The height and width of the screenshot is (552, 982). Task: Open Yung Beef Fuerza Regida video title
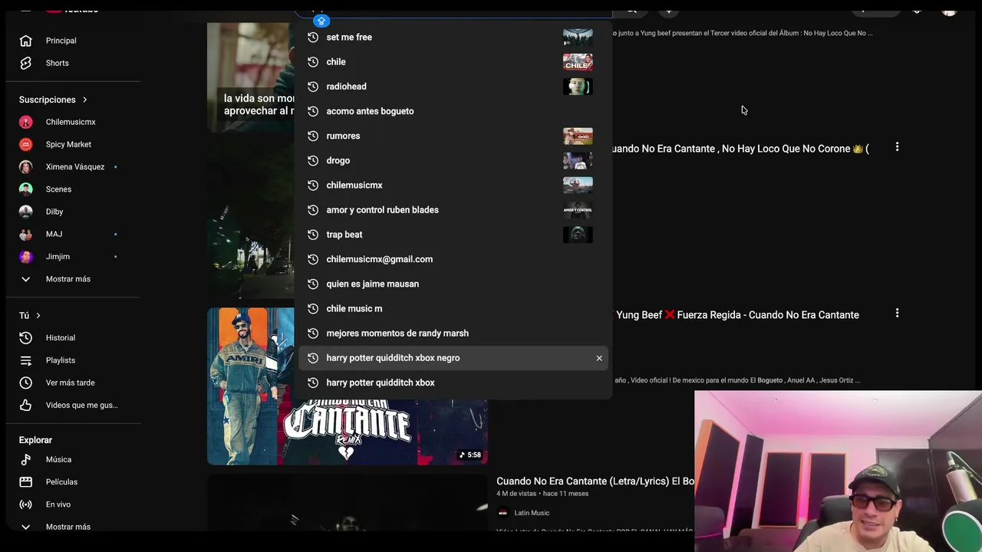pyautogui.click(x=737, y=315)
